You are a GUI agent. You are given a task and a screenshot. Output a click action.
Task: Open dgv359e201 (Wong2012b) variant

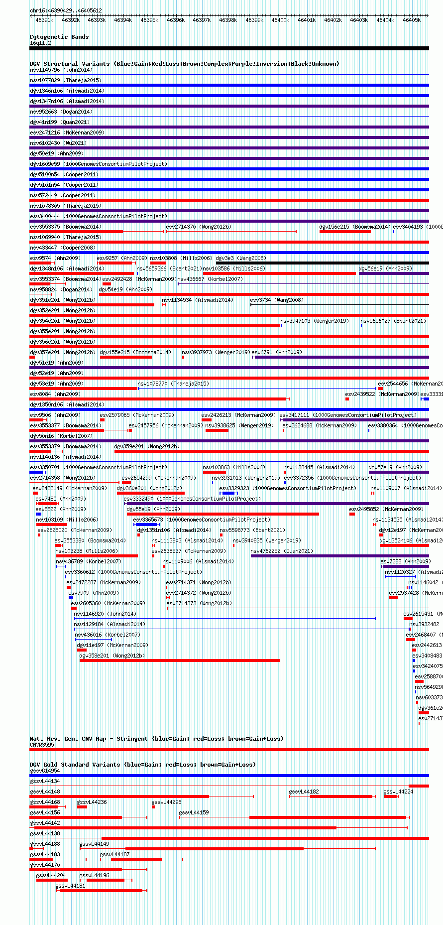[147, 446]
